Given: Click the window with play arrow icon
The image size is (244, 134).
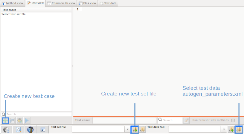Looking at the screenshot, I should 43,129.
